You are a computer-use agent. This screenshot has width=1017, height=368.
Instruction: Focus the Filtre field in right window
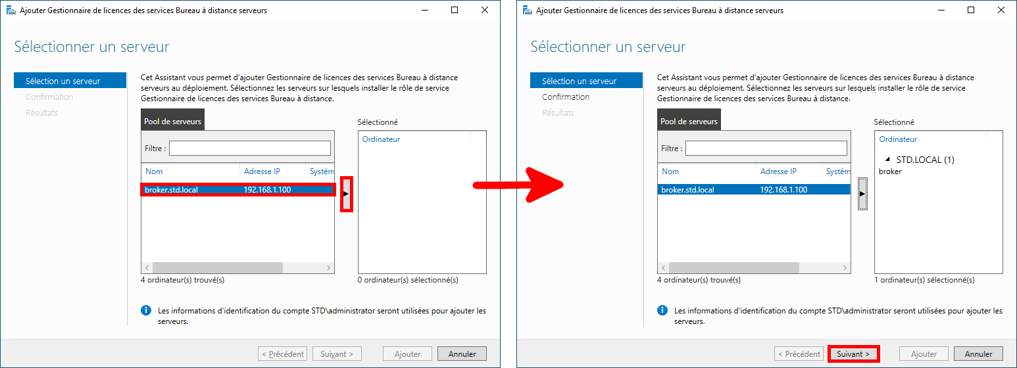(766, 149)
